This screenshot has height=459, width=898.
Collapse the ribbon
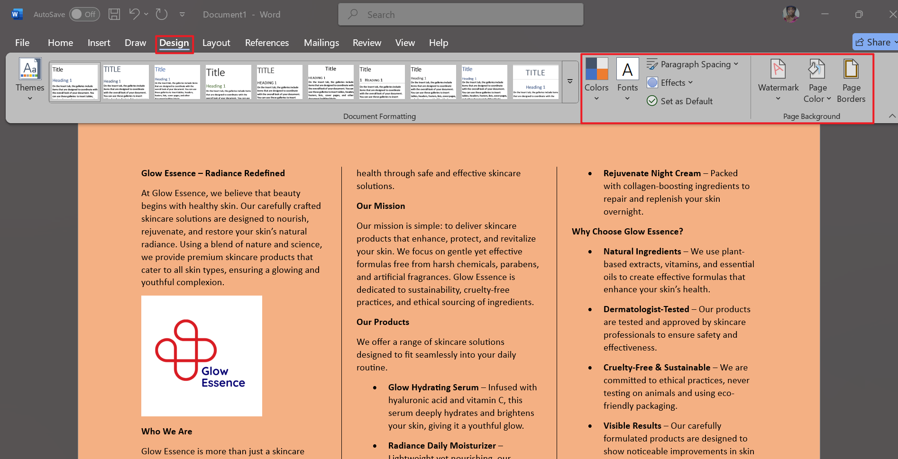click(892, 116)
